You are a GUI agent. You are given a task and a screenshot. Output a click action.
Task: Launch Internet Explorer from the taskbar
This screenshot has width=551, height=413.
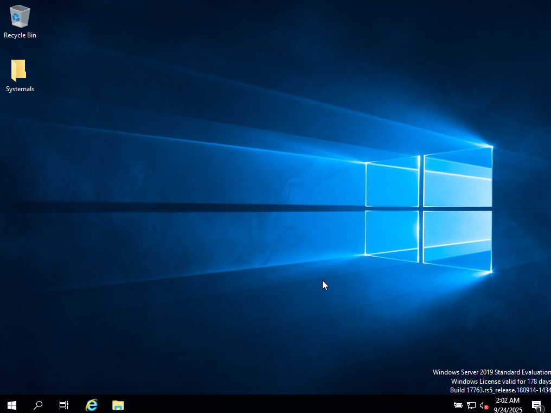[92, 405]
